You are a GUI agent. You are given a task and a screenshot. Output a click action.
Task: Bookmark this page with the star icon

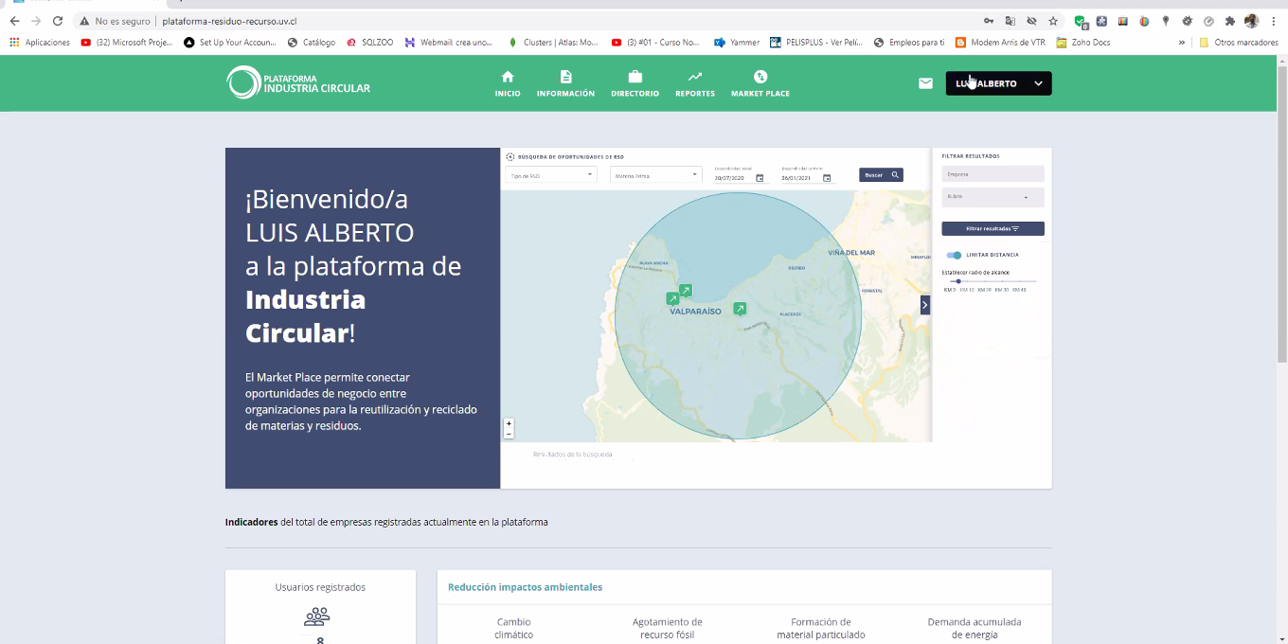pos(1052,21)
